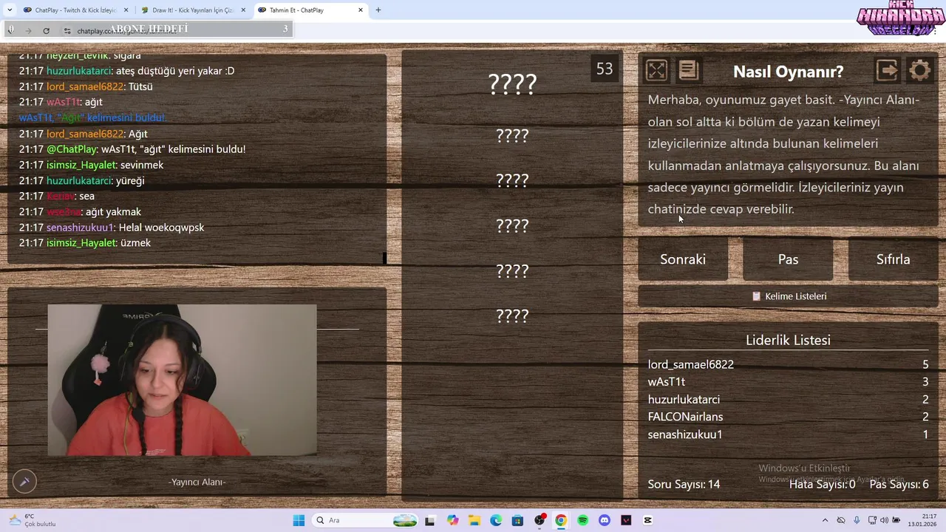The width and height of the screenshot is (946, 532).
Task: Select the Tahmin Et - ChatPlay tab
Action: pyautogui.click(x=310, y=10)
